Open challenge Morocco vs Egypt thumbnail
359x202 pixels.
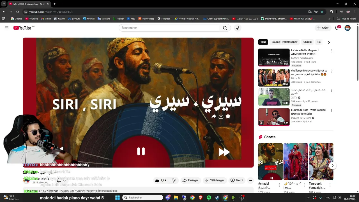click(x=274, y=77)
